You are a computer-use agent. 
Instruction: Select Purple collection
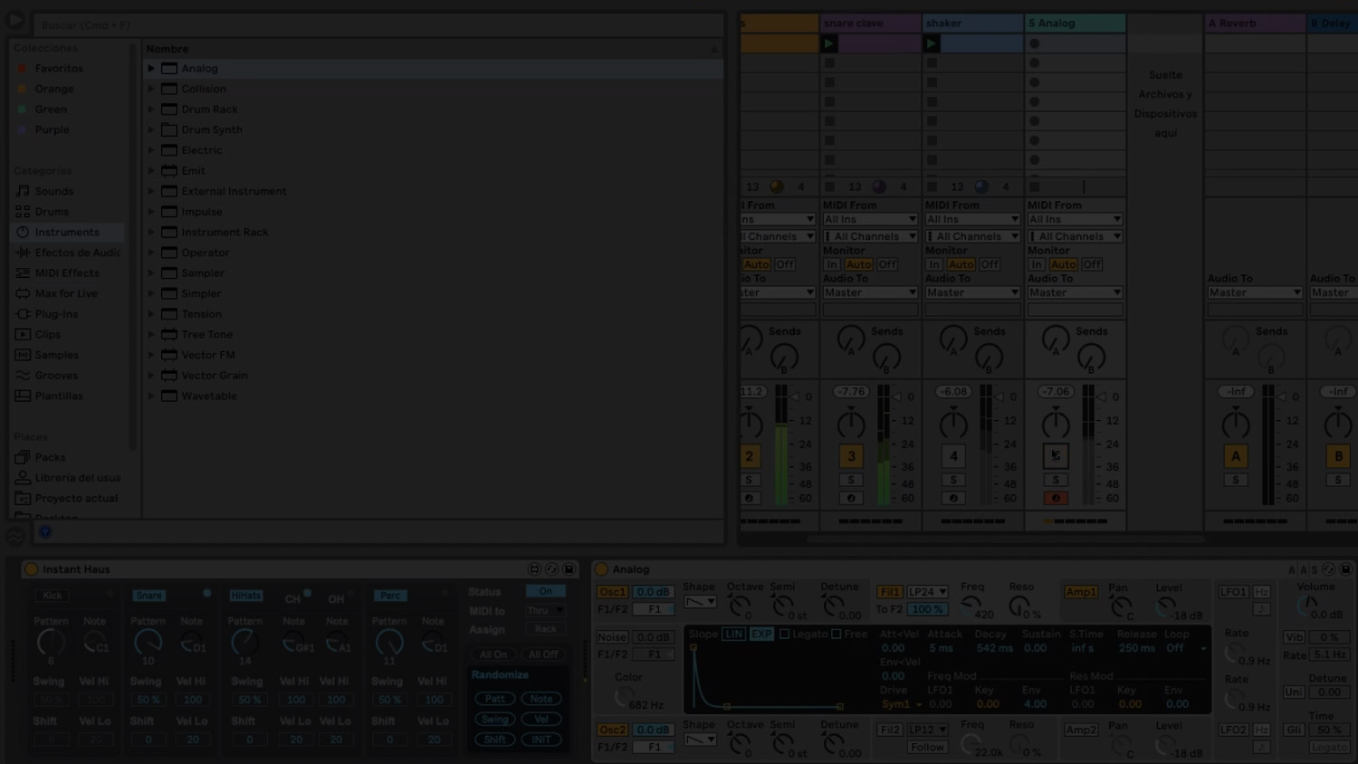pyautogui.click(x=52, y=129)
